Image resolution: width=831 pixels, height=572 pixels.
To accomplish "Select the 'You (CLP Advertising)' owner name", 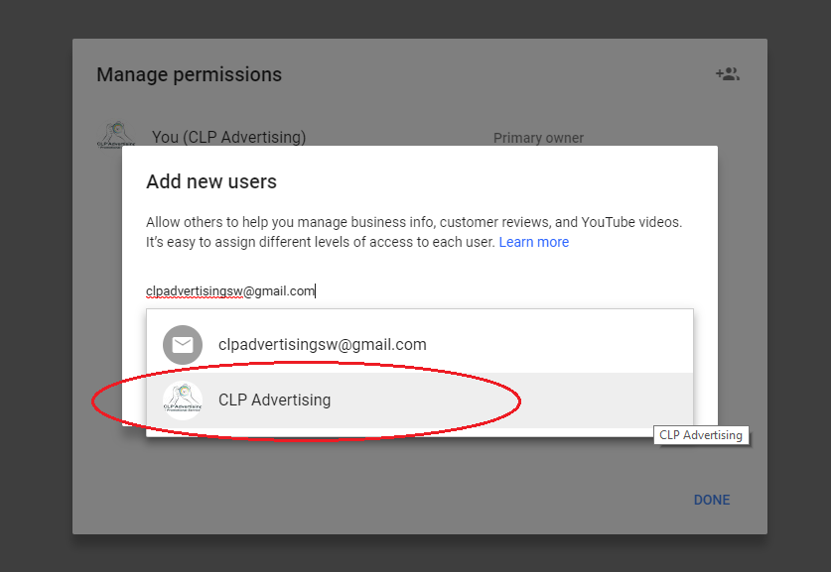I will click(229, 137).
